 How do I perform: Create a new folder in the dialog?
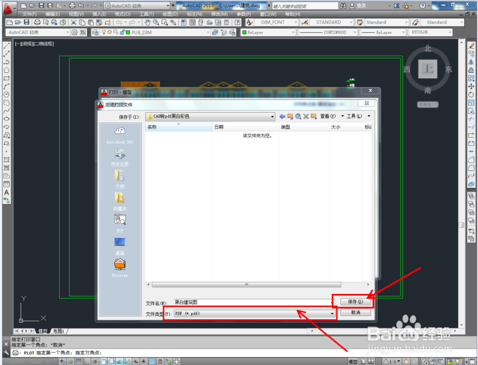tap(314, 116)
